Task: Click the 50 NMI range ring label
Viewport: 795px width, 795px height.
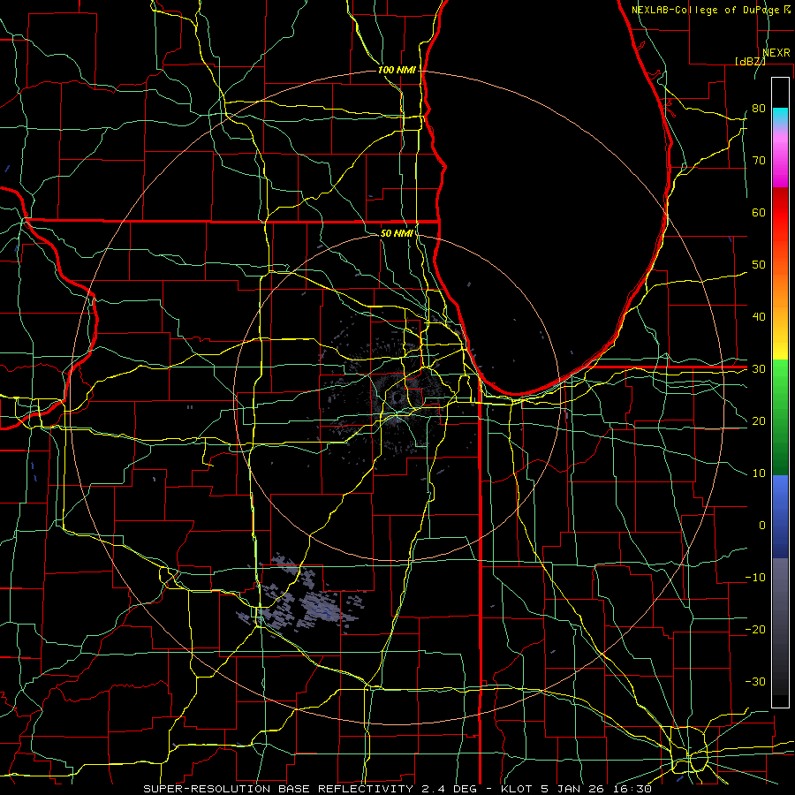Action: coord(397,233)
